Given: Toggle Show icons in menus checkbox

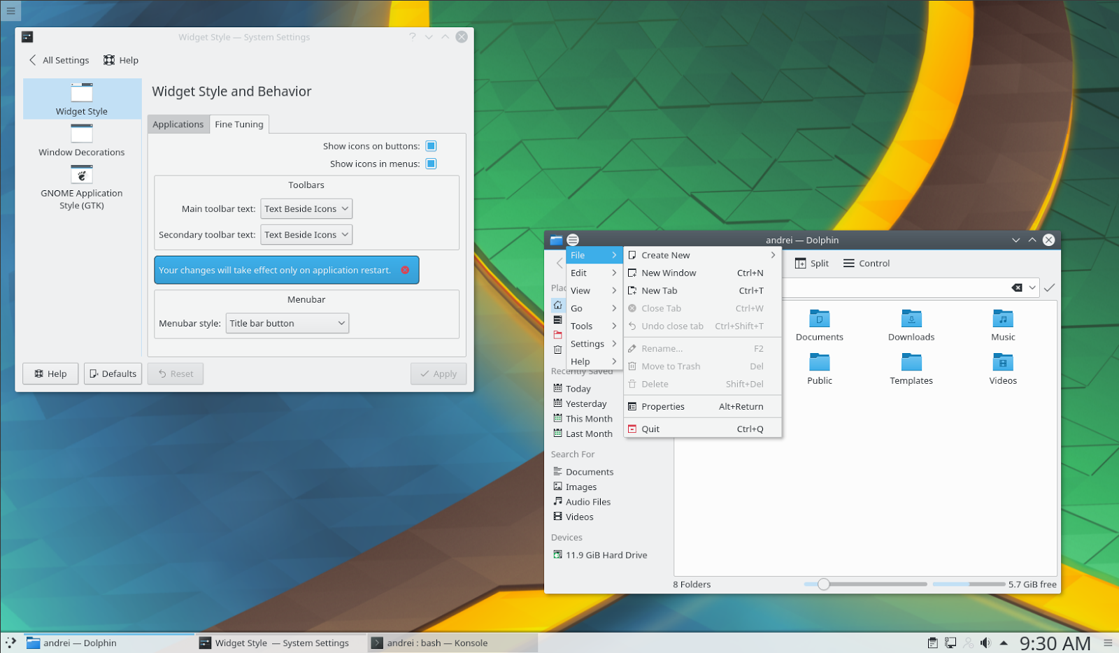Looking at the screenshot, I should 431,164.
